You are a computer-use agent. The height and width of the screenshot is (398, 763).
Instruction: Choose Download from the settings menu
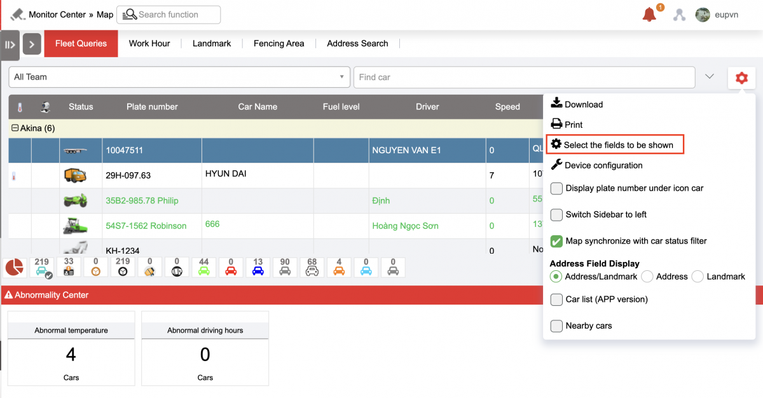(x=576, y=104)
